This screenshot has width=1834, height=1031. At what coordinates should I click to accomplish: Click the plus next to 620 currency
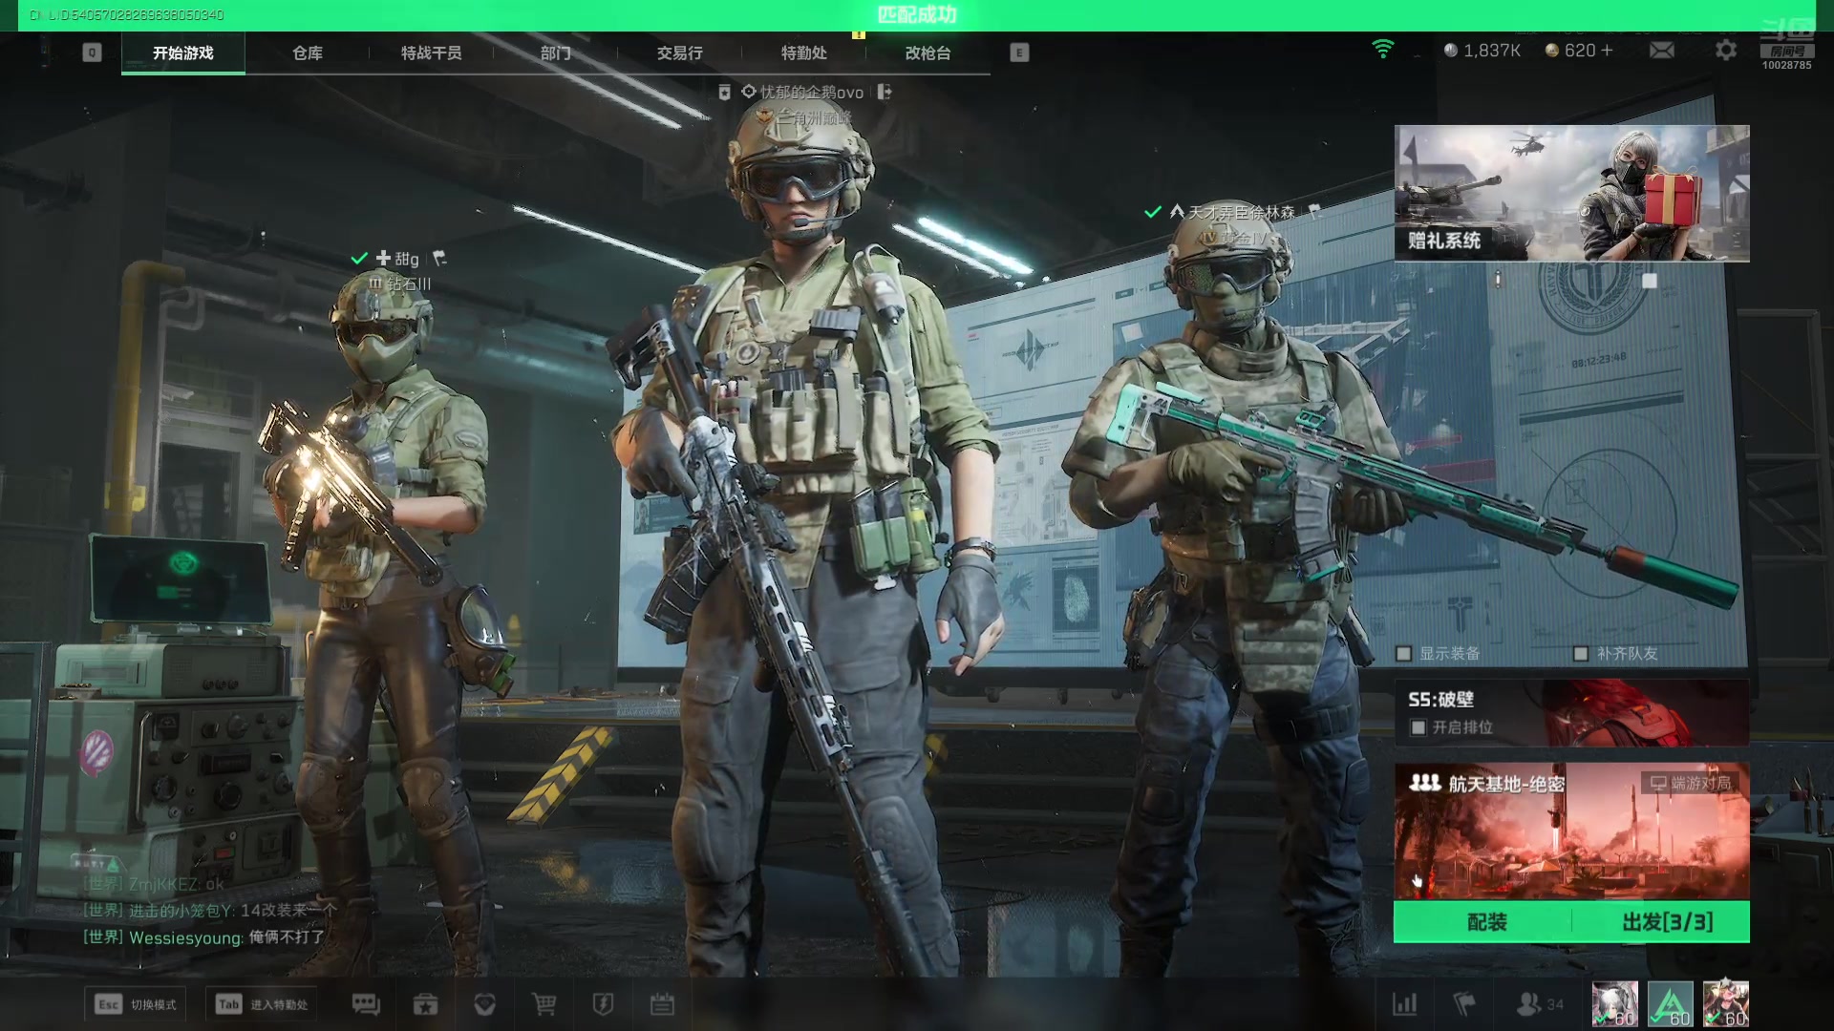pyautogui.click(x=1607, y=50)
